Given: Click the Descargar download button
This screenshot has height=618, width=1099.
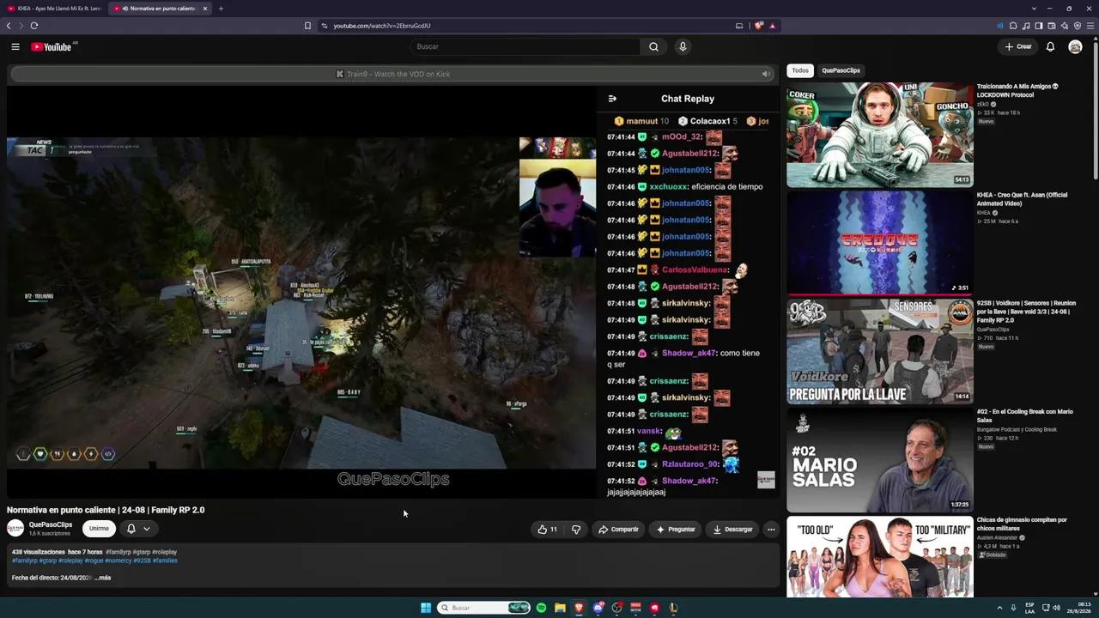Looking at the screenshot, I should pyautogui.click(x=732, y=529).
